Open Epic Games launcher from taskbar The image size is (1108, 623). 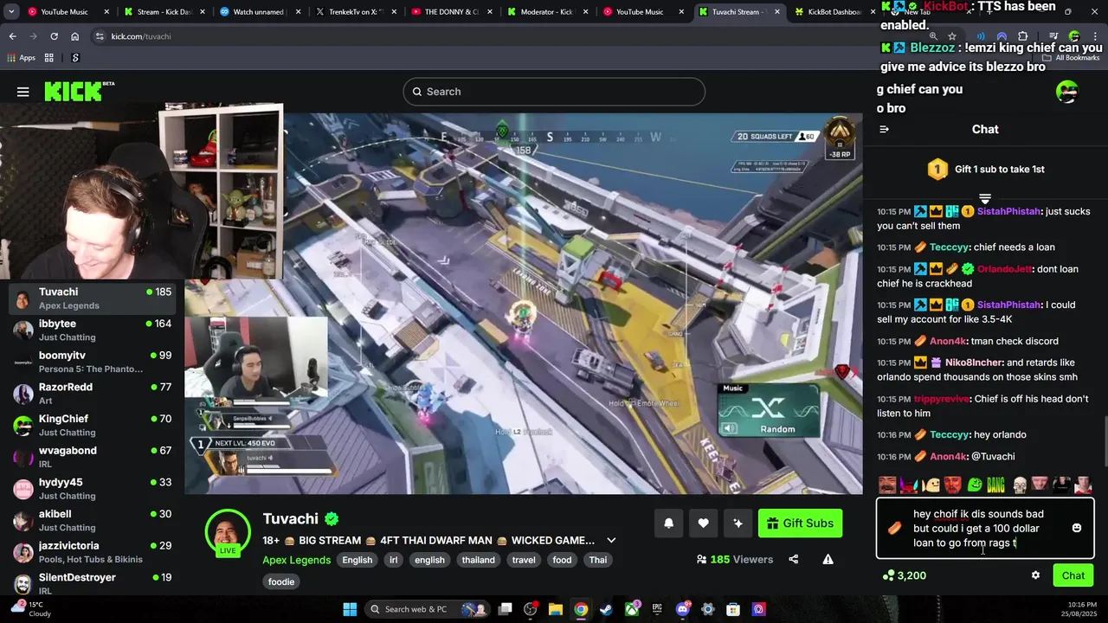tap(657, 609)
